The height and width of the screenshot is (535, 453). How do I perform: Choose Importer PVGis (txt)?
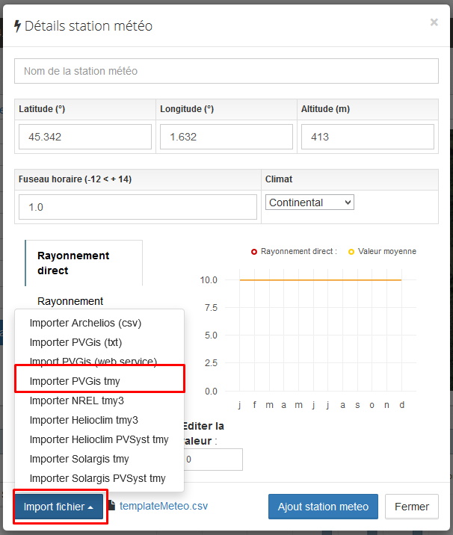pyautogui.click(x=99, y=342)
